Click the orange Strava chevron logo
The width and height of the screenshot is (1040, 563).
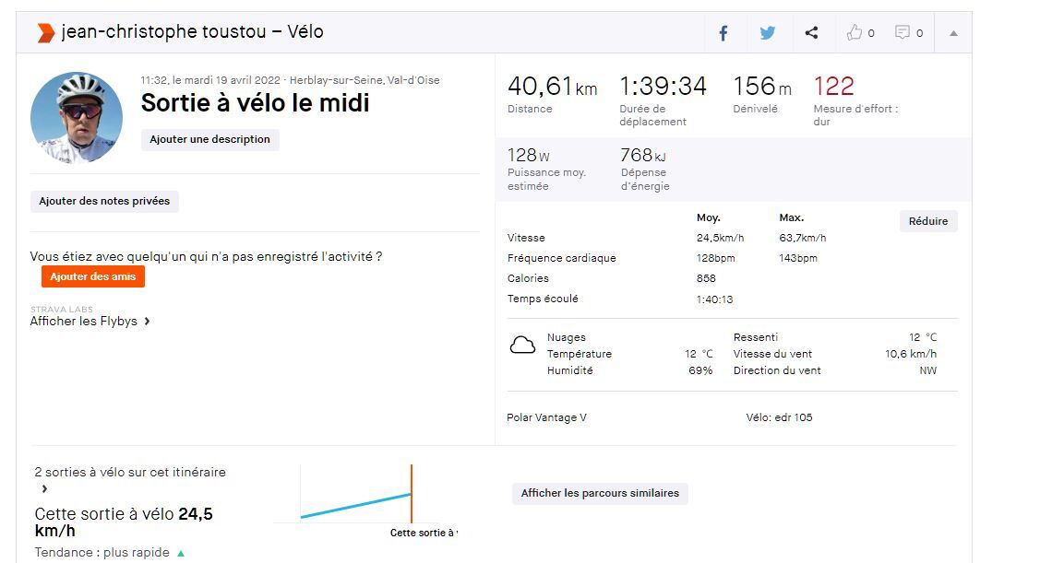[x=45, y=33]
